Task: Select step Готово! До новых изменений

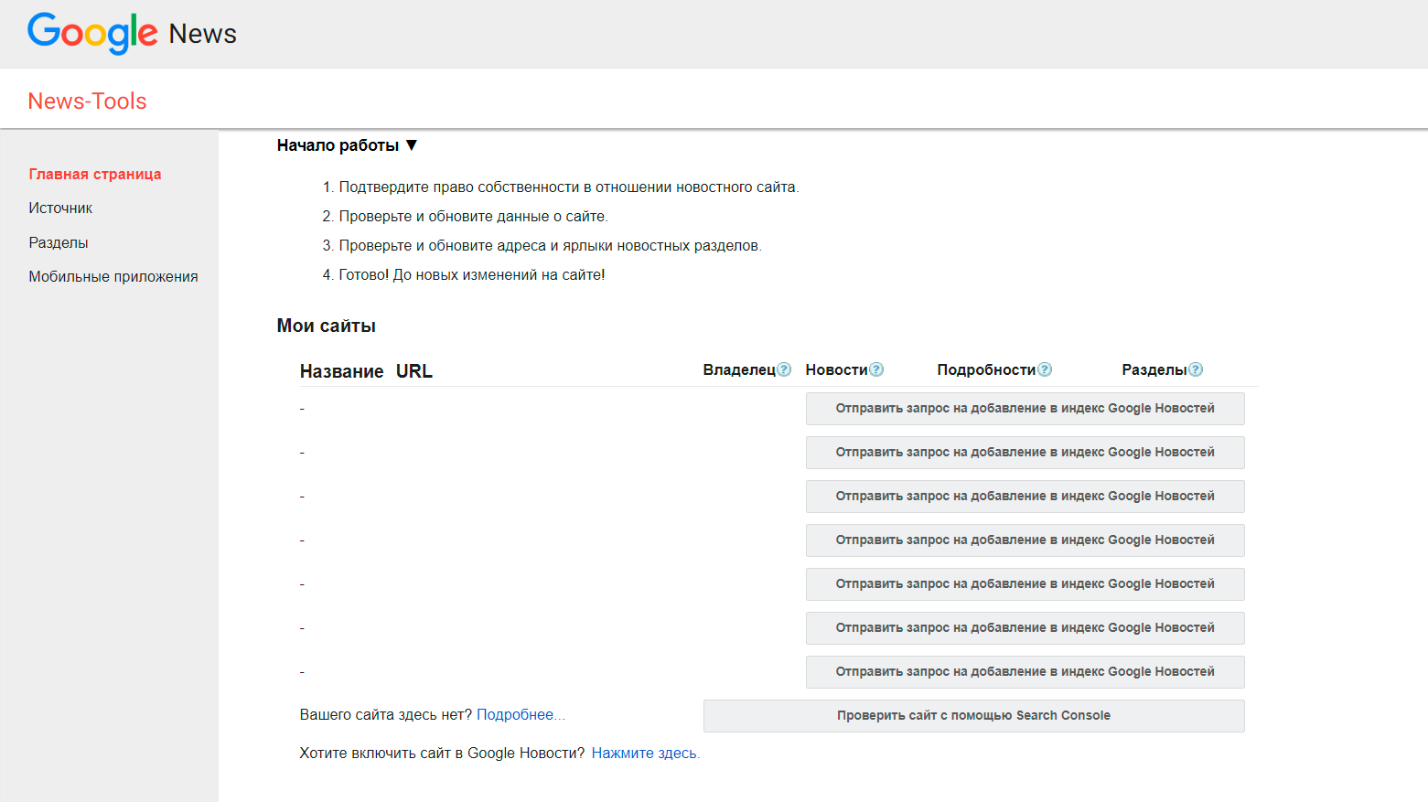Action: coord(472,275)
